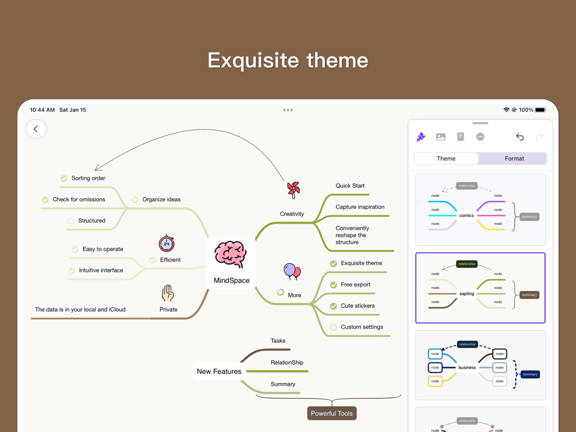Select the Capture inspiration node

point(360,207)
